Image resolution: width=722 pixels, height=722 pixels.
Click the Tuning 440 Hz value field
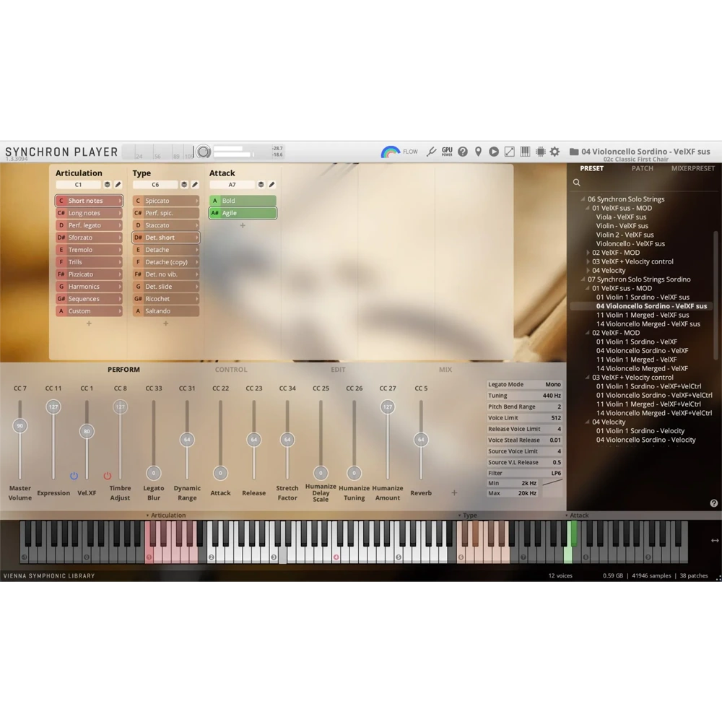(524, 396)
